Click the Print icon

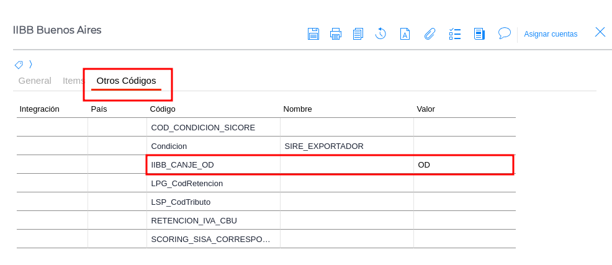point(336,34)
